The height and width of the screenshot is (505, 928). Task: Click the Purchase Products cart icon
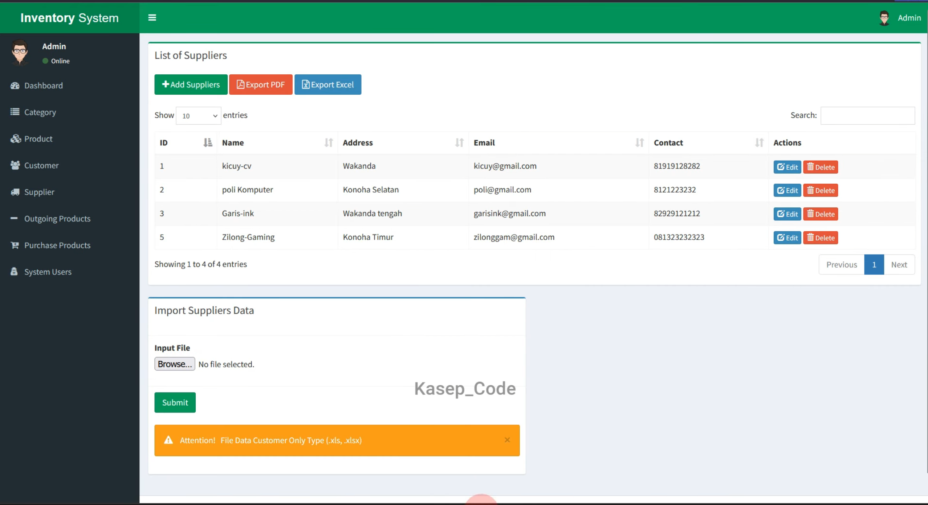click(15, 245)
